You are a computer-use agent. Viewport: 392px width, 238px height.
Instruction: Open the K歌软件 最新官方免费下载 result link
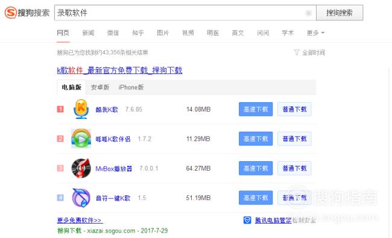pyautogui.click(x=119, y=70)
